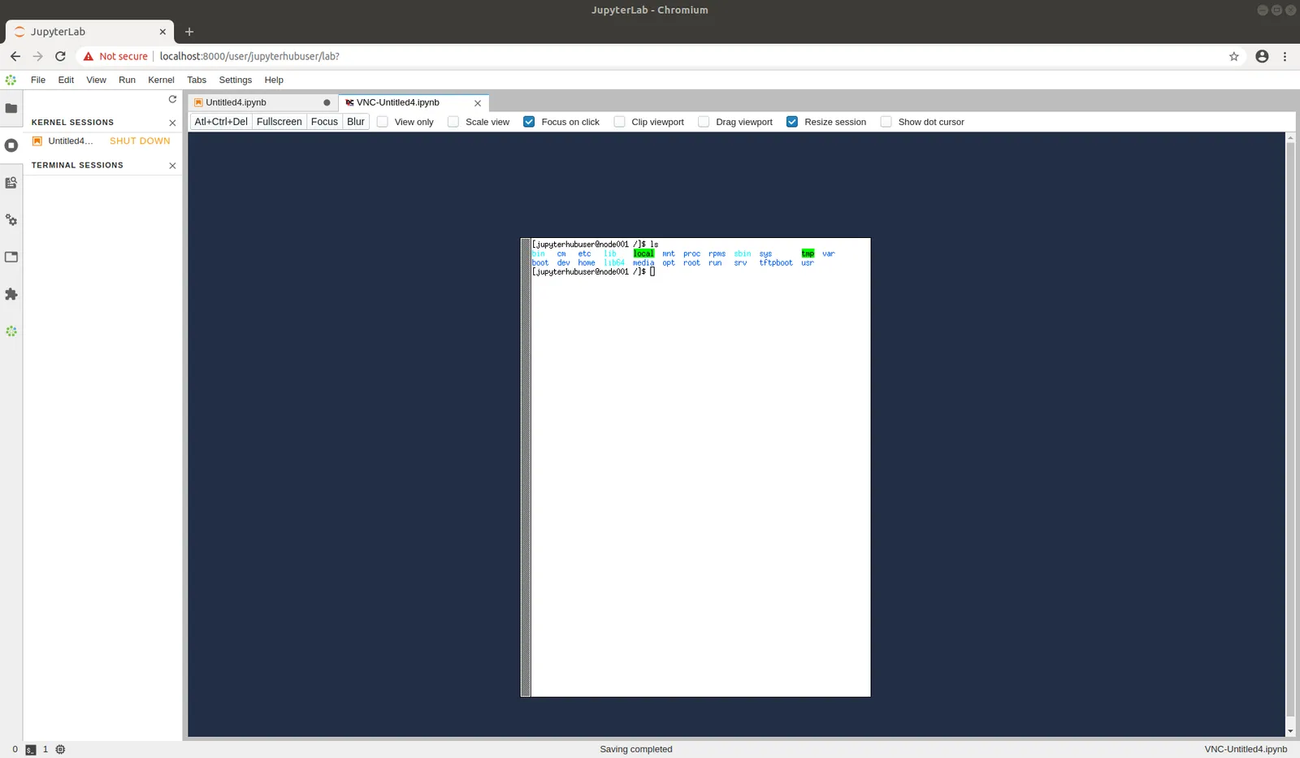Image resolution: width=1300 pixels, height=758 pixels.
Task: Shut down all kernel sessions X icon
Action: 172,123
